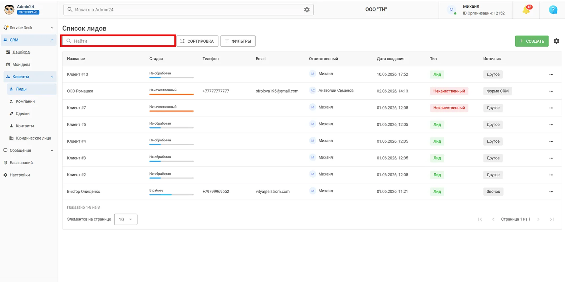Viewport: 565px width, 282px height.
Task: Click the stage progress bar for Виктор Онищенко
Action: (x=172, y=195)
